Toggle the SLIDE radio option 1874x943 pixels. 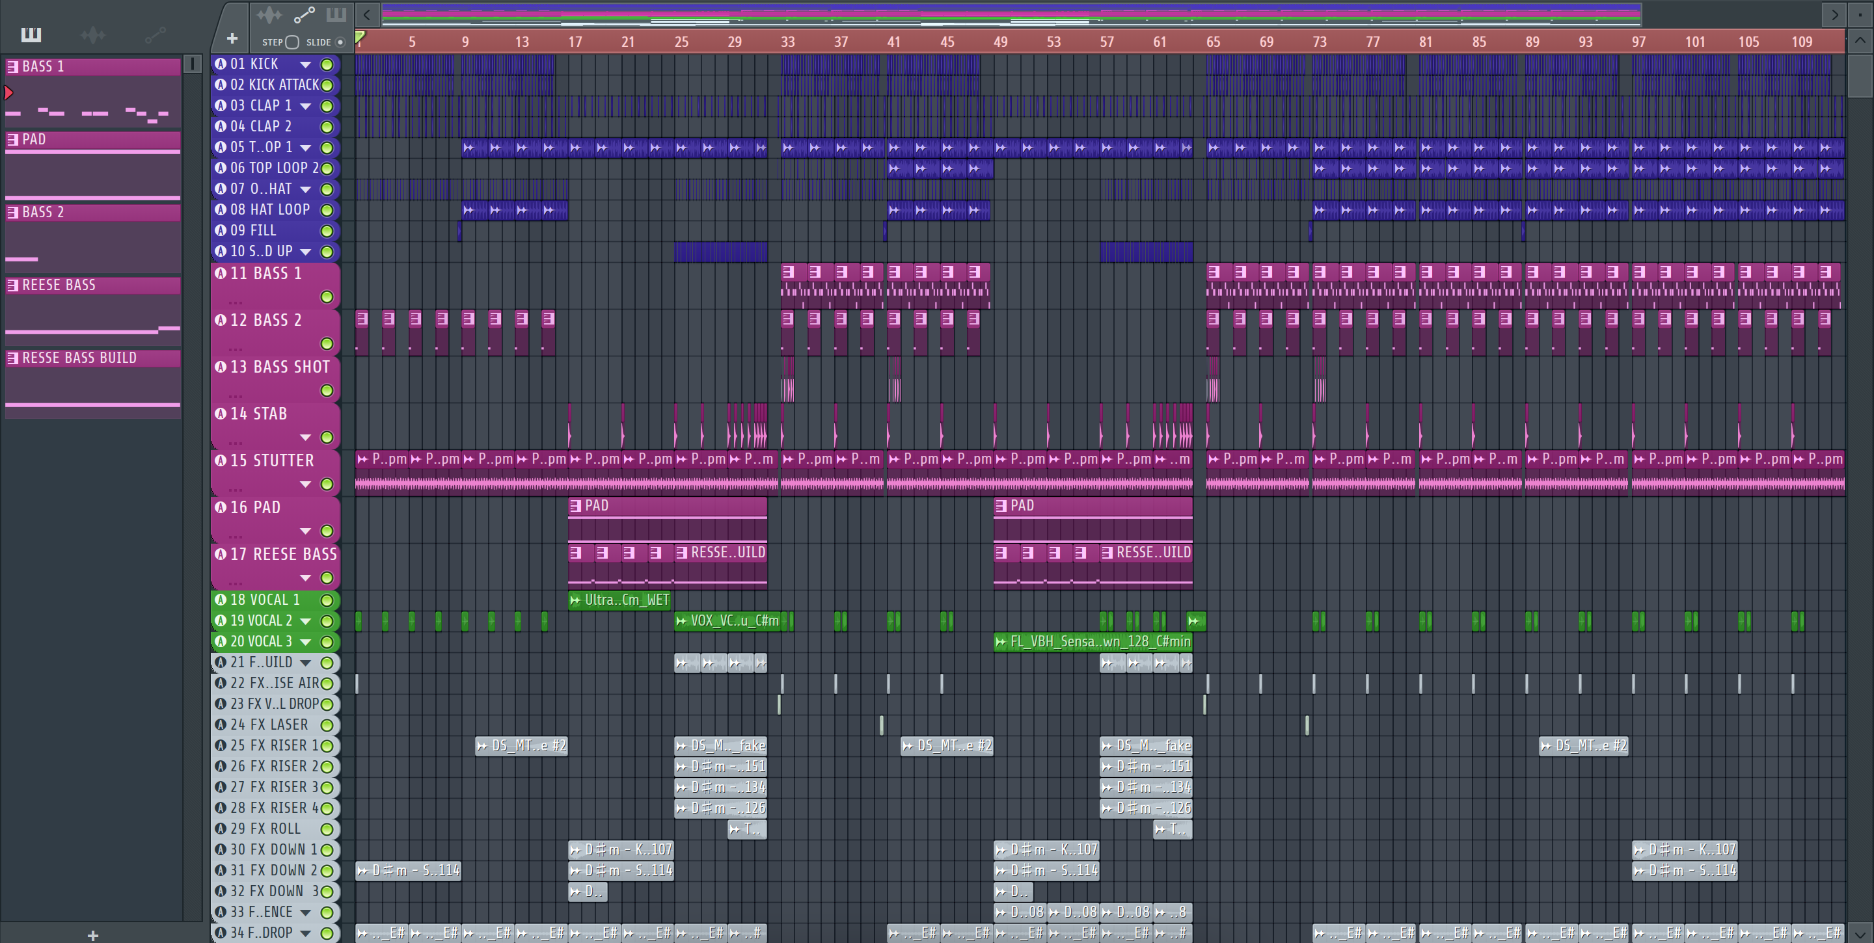tap(340, 42)
